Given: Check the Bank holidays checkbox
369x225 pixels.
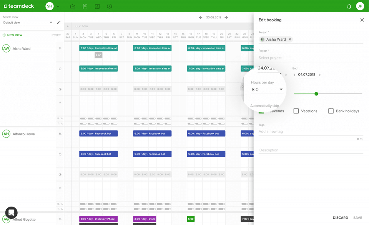Looking at the screenshot, I should click(331, 111).
